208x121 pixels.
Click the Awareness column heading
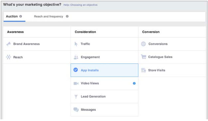(15, 32)
